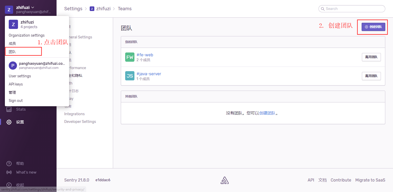Click the Teams breadcrumb item
This screenshot has width=393, height=192.
125,9
